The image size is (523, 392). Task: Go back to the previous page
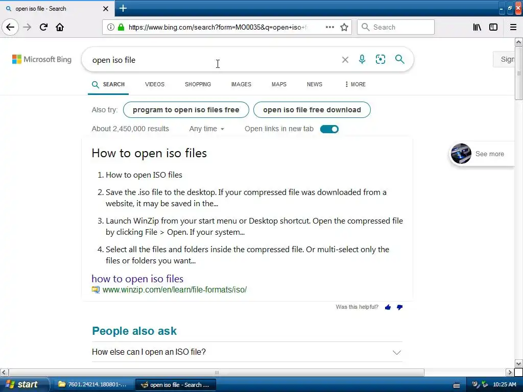(10, 27)
